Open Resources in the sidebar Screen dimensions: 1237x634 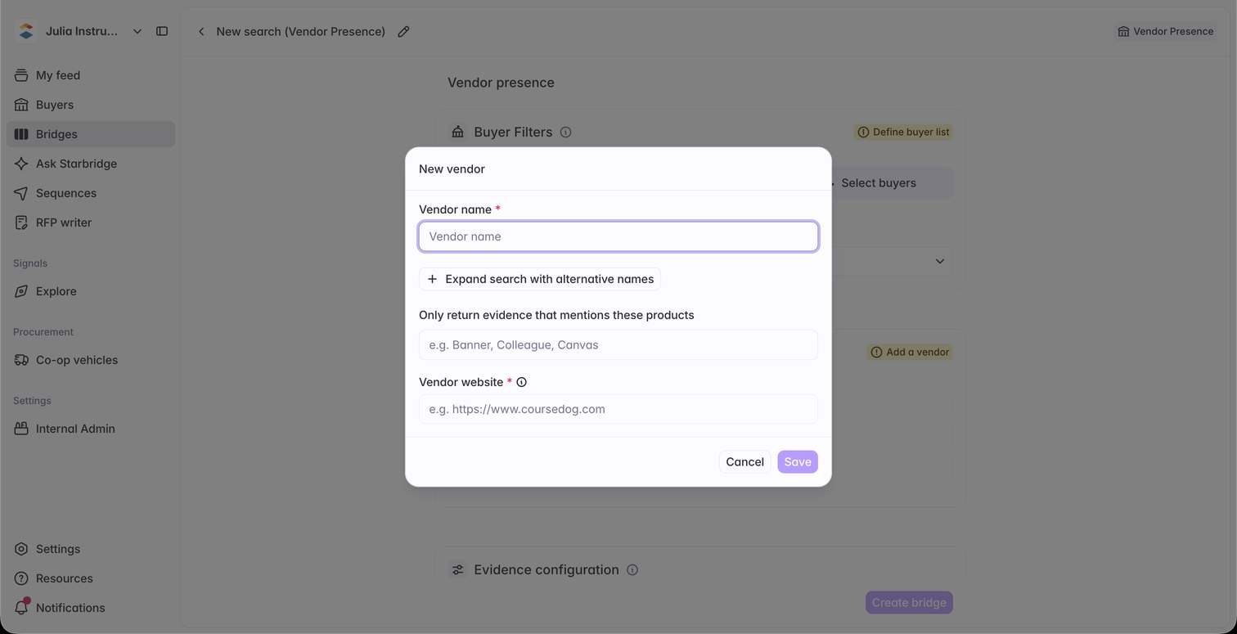pos(91,578)
